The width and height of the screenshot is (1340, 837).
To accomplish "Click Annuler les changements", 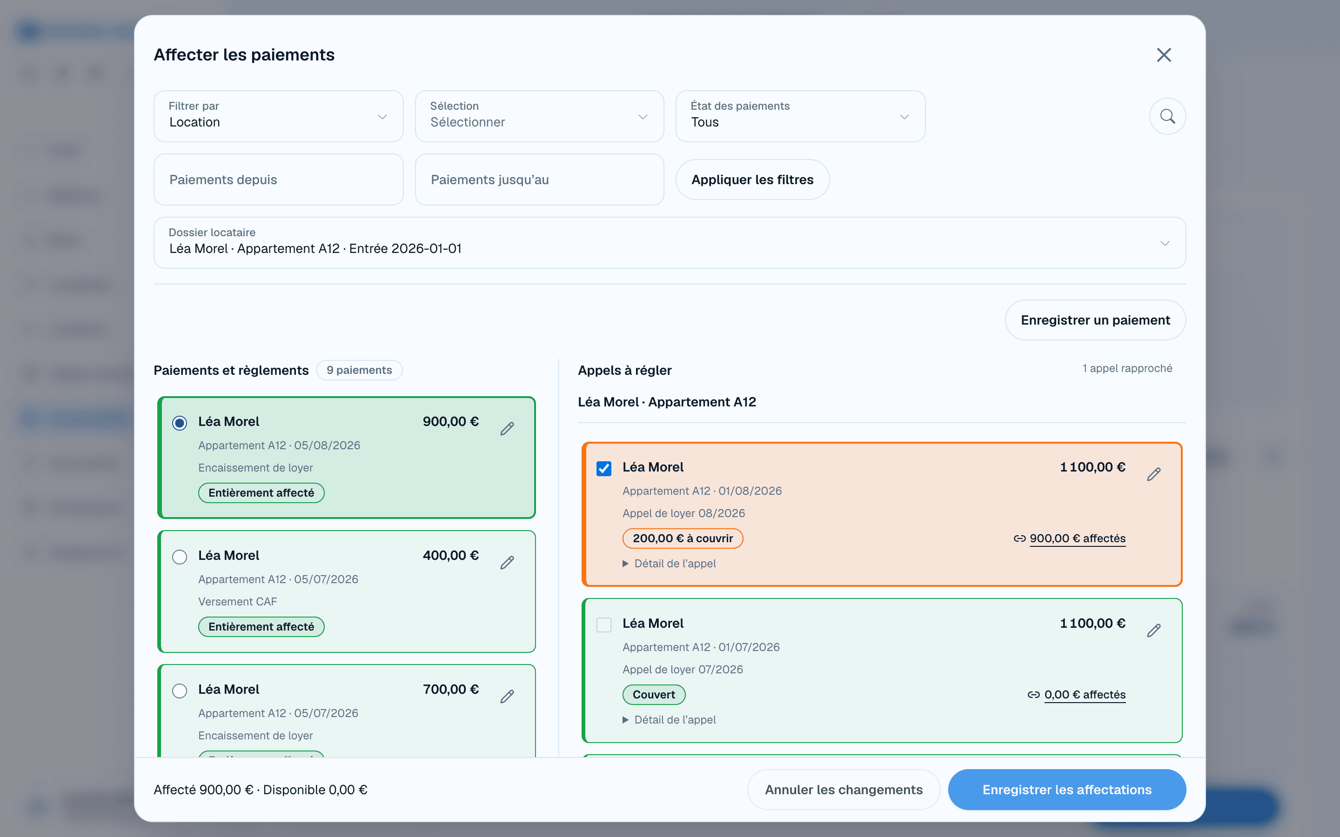I will coord(843,790).
